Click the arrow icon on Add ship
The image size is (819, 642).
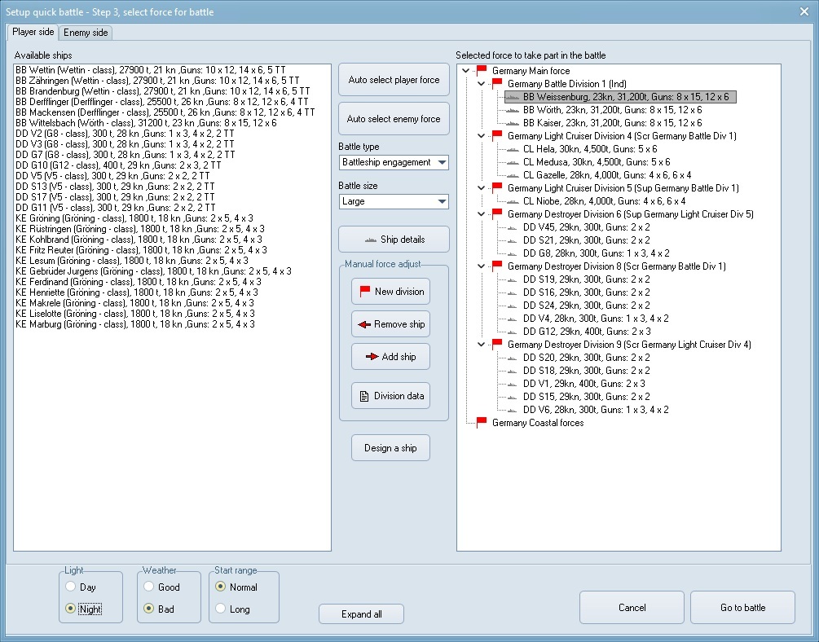point(370,357)
